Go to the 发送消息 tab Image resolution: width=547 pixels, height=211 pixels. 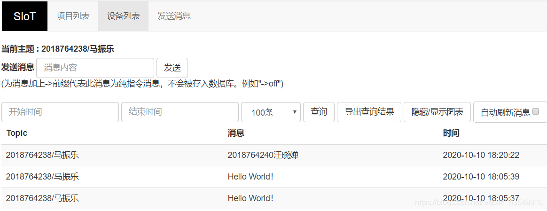click(x=174, y=16)
